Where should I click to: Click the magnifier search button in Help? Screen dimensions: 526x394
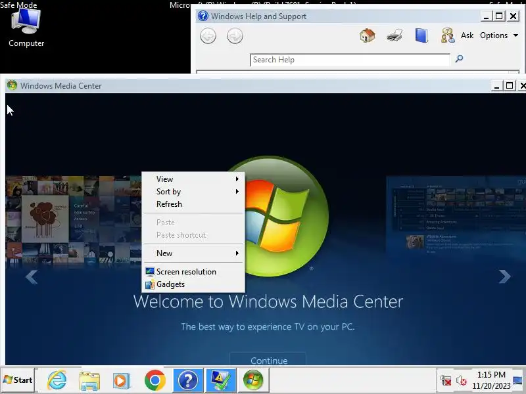point(459,59)
